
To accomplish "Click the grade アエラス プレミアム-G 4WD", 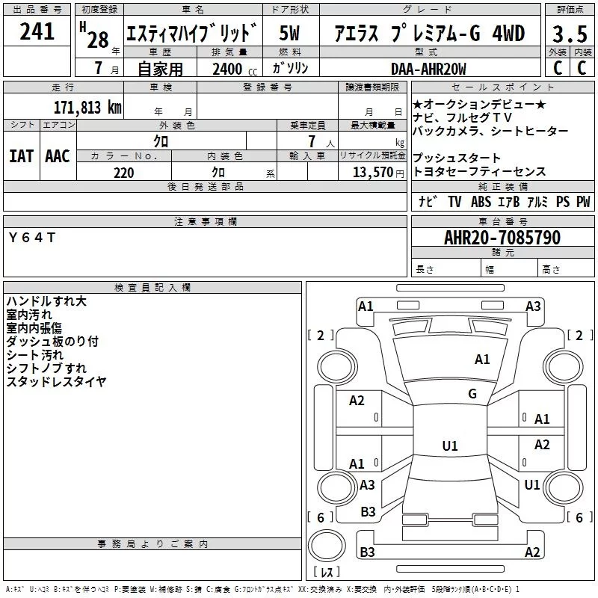I will tap(428, 34).
